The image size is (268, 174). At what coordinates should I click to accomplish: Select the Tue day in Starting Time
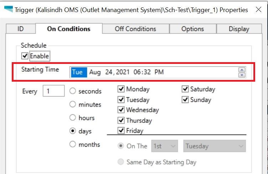tap(77, 72)
